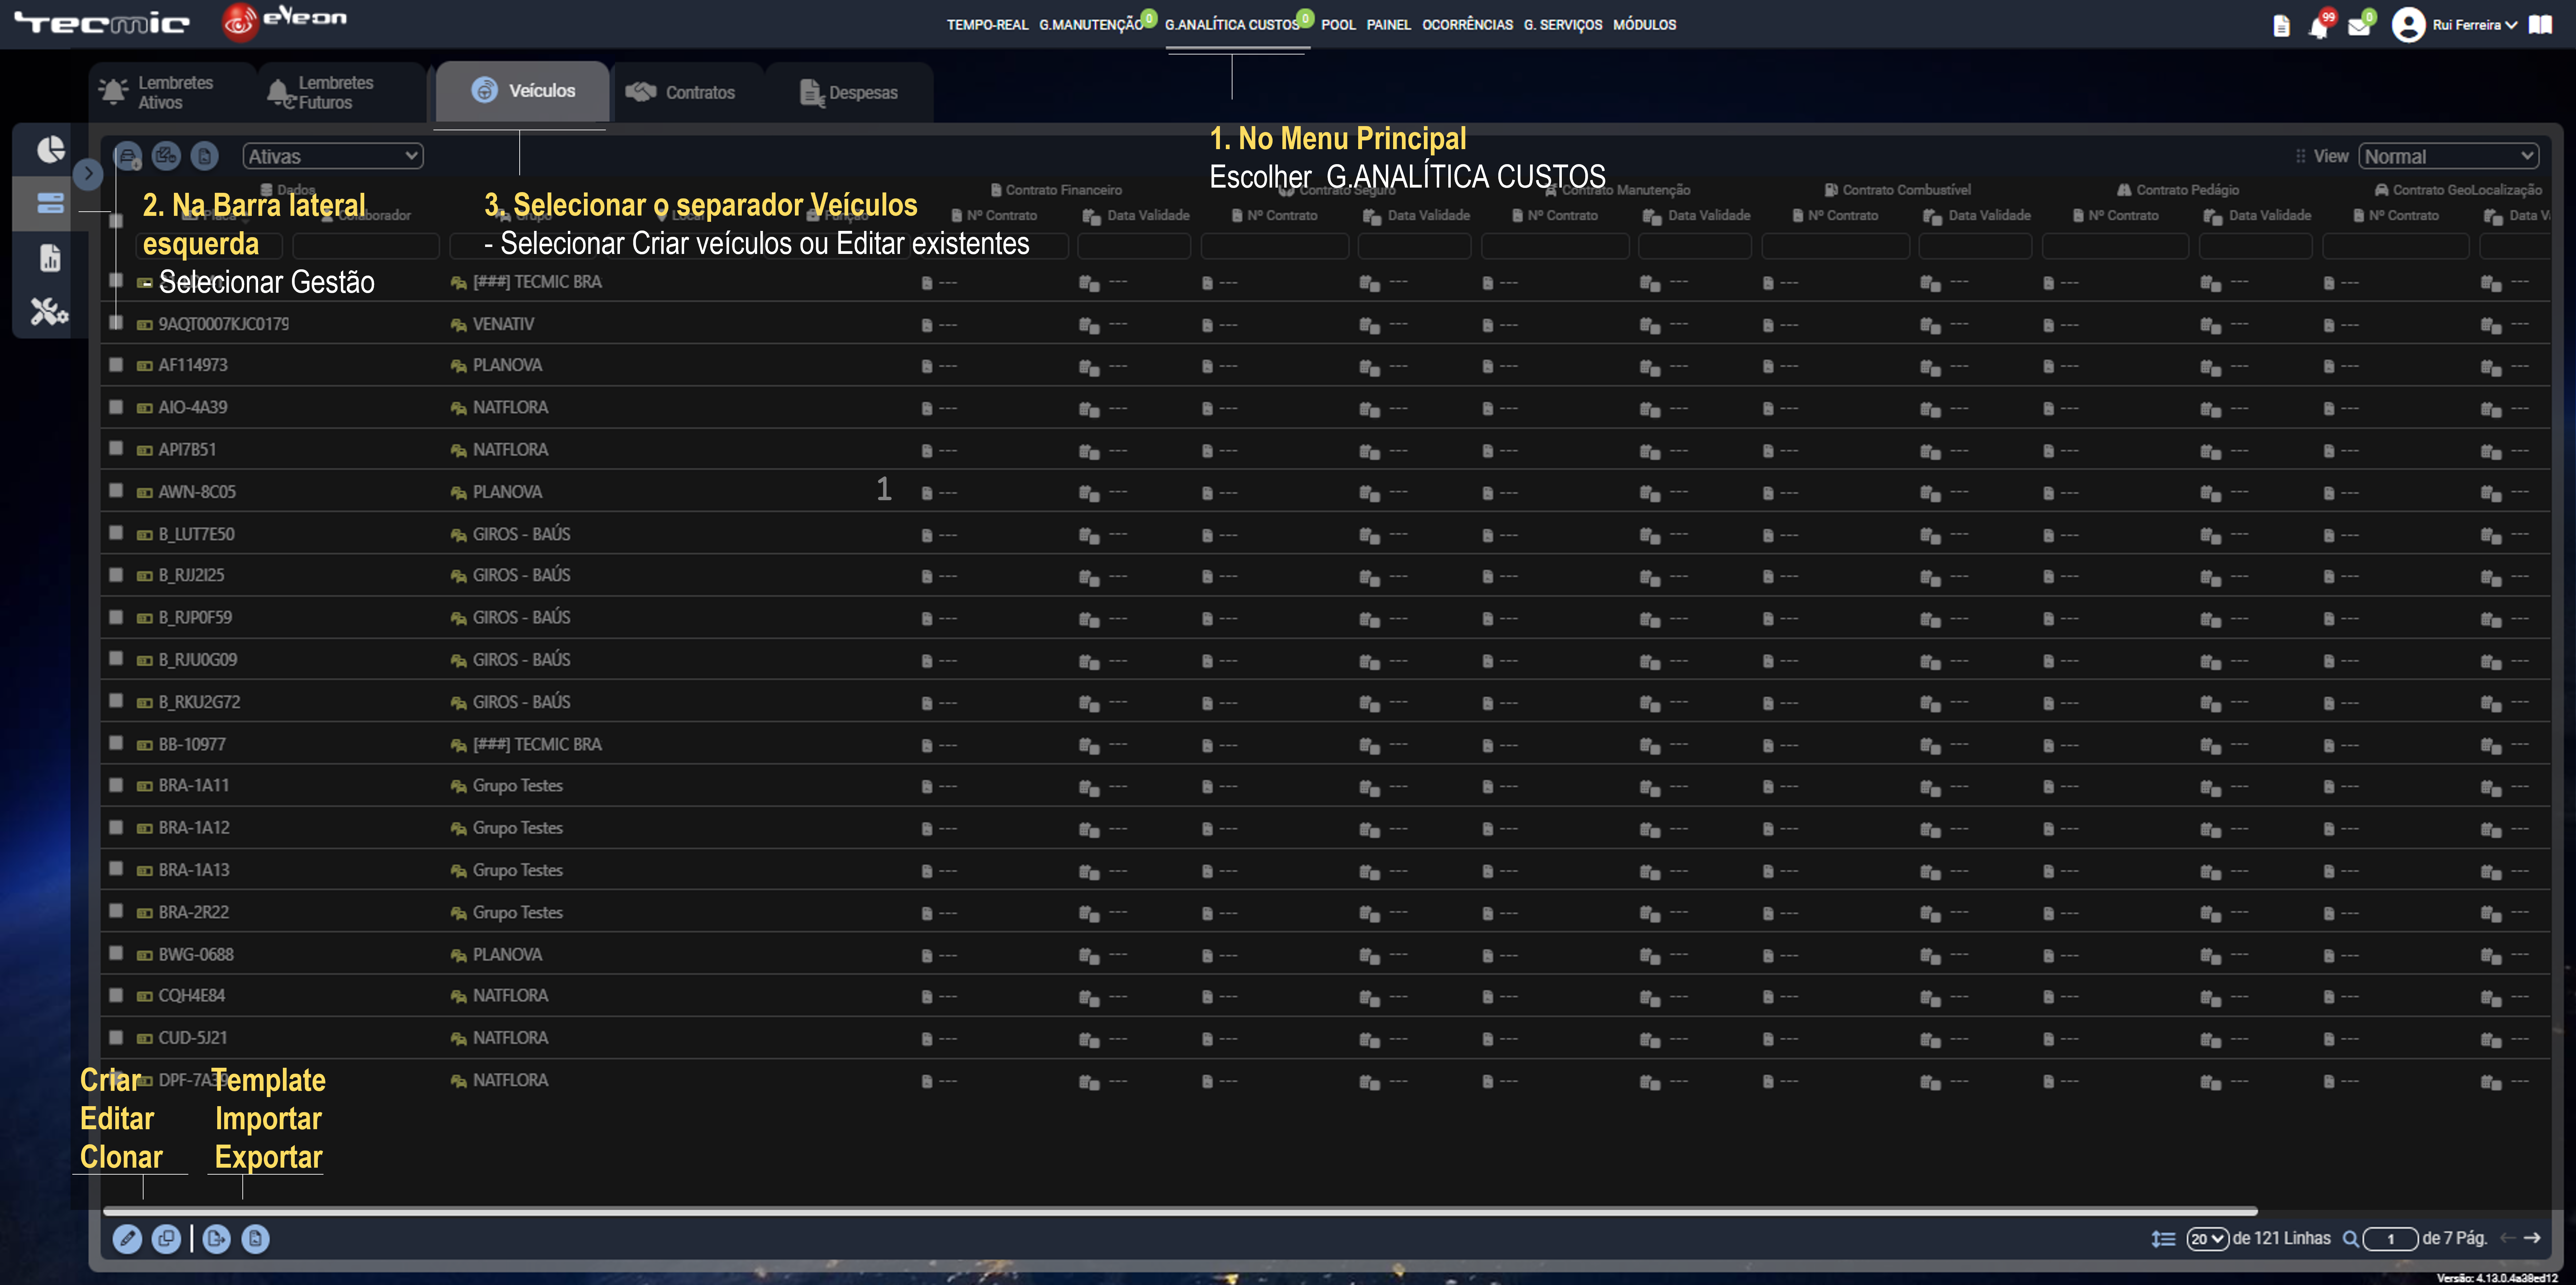The width and height of the screenshot is (2576, 1285).
Task: Open the G.MANUTENÇÃO menu
Action: 1091,25
